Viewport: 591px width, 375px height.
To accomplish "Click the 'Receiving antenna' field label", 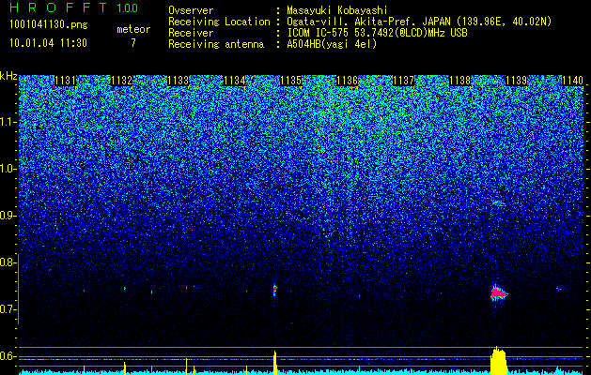I will (x=216, y=44).
